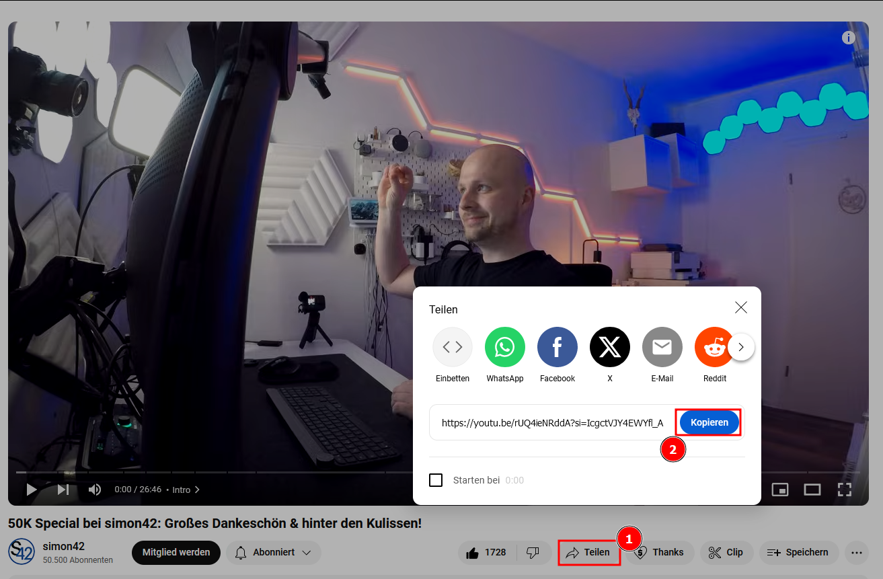Click the X share icon

(x=609, y=347)
